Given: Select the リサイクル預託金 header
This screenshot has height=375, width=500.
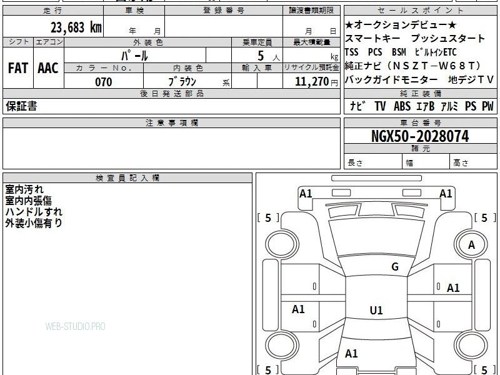Looking at the screenshot, I should coord(311,67).
